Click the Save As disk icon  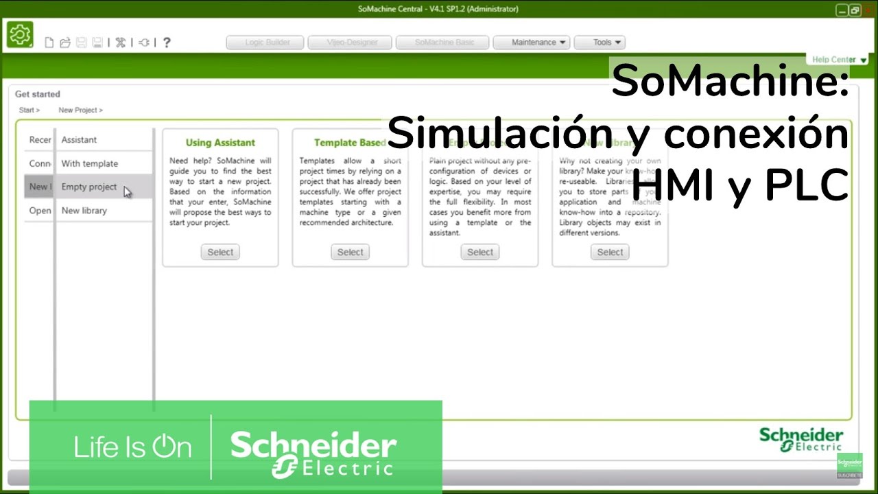(x=97, y=43)
